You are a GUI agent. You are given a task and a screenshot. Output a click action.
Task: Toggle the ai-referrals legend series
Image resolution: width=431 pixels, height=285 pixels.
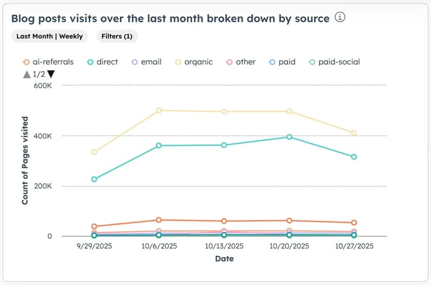(x=48, y=62)
